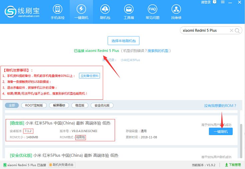This screenshot has width=245, height=169.
Task: Open the 工具箱 toolbox icon
Action: pos(129,12)
